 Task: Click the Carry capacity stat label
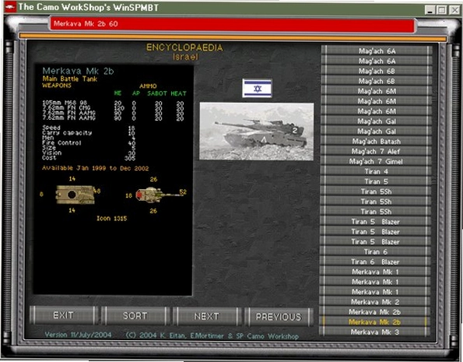[x=67, y=132]
